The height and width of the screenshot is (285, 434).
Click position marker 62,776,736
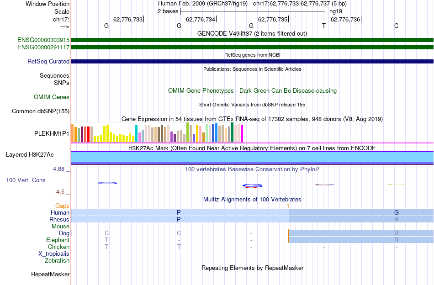tap(345, 19)
